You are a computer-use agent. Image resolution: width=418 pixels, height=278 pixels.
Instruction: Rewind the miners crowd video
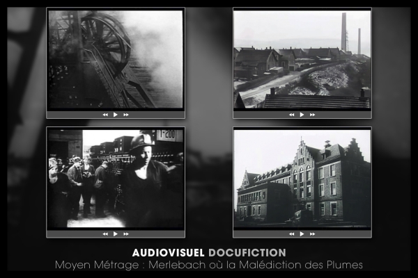pyautogui.click(x=105, y=234)
